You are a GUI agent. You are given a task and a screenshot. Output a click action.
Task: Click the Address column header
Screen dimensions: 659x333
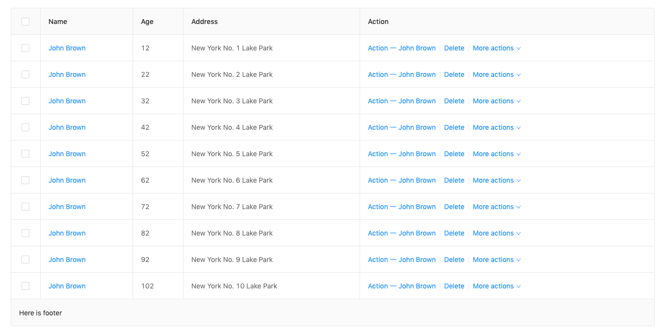pyautogui.click(x=205, y=22)
